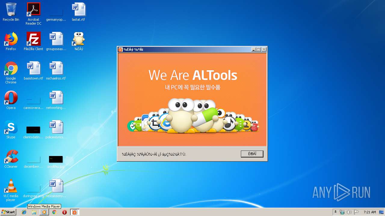Launch Google Chrome desktop shortcut
Viewport: 385px width, 216px height.
pos(11,73)
